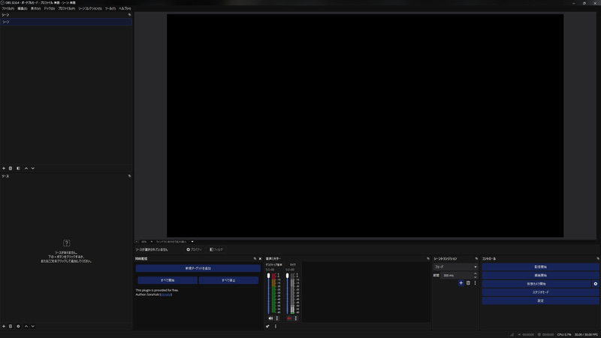The width and height of the screenshot is (601, 338).
Task: Open the donate link in plugin dock
Action: click(x=166, y=294)
